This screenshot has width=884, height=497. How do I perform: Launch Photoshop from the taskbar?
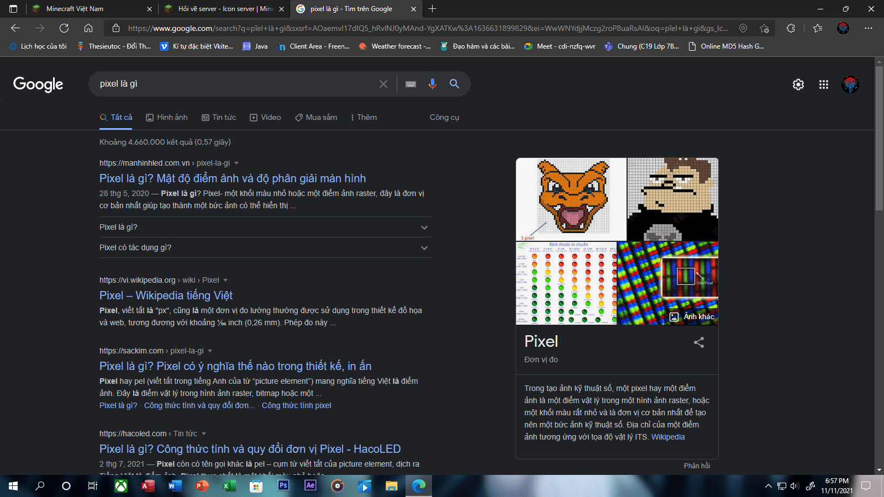coord(283,485)
